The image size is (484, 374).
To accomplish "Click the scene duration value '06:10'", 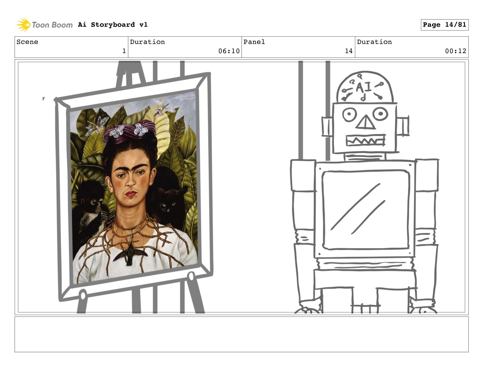I will click(229, 51).
